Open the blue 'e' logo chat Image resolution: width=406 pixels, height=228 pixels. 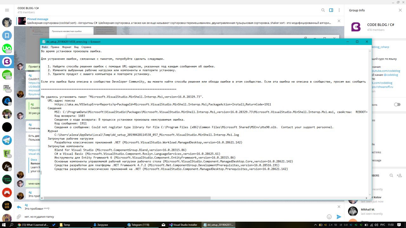pos(7,101)
